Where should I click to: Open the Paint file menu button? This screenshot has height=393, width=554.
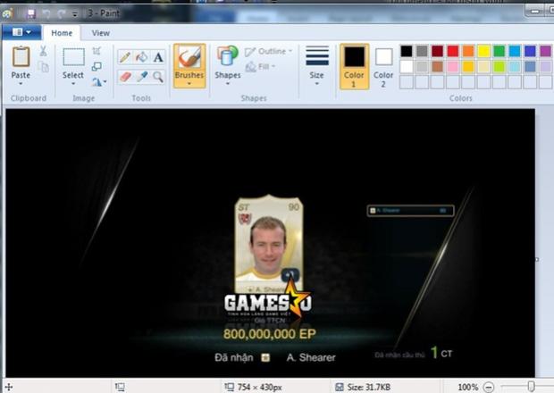tap(21, 33)
